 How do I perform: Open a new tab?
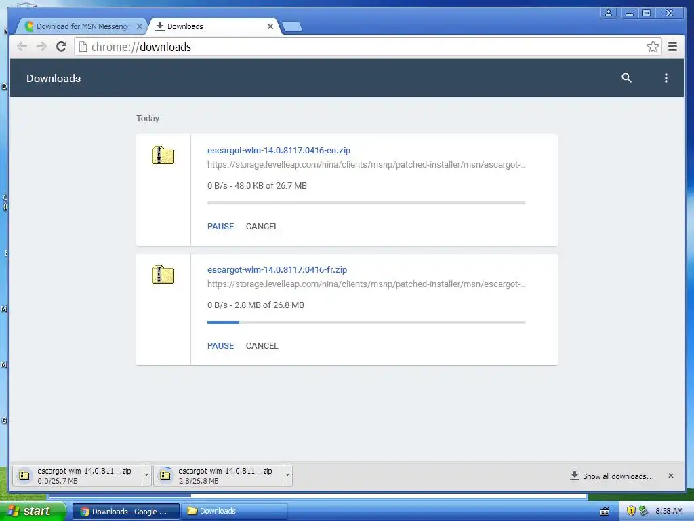[x=291, y=26]
